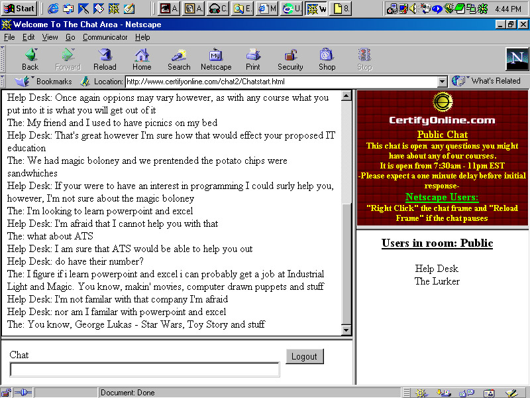Open the Bookmarks quick file menu
This screenshot has width=530, height=398.
click(x=43, y=81)
